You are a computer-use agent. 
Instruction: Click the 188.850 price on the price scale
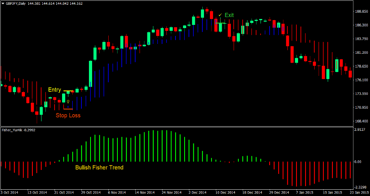coord(361,11)
